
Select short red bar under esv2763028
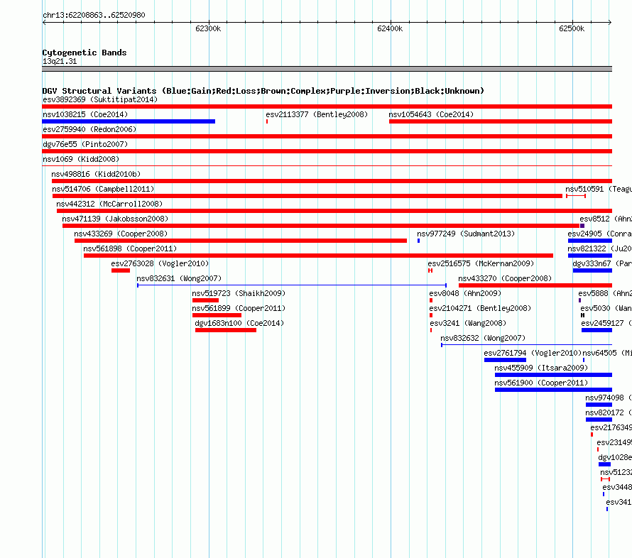[121, 270]
